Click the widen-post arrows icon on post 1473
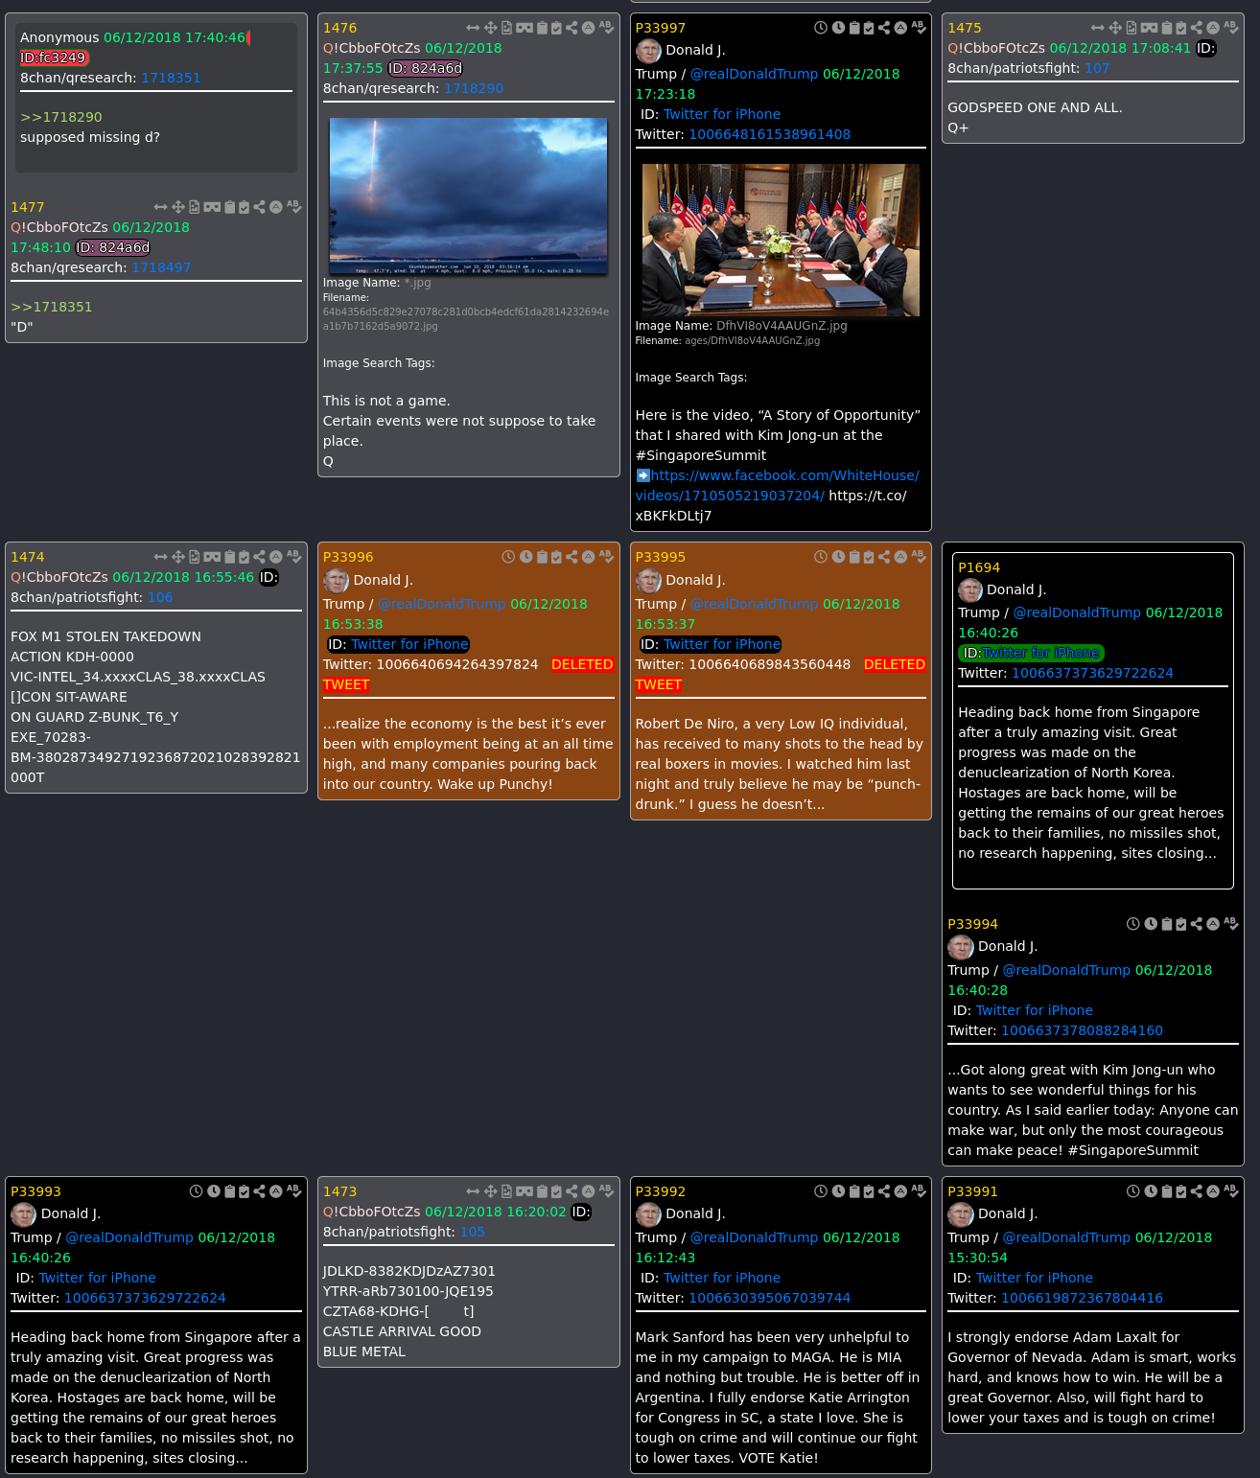 tap(473, 1191)
